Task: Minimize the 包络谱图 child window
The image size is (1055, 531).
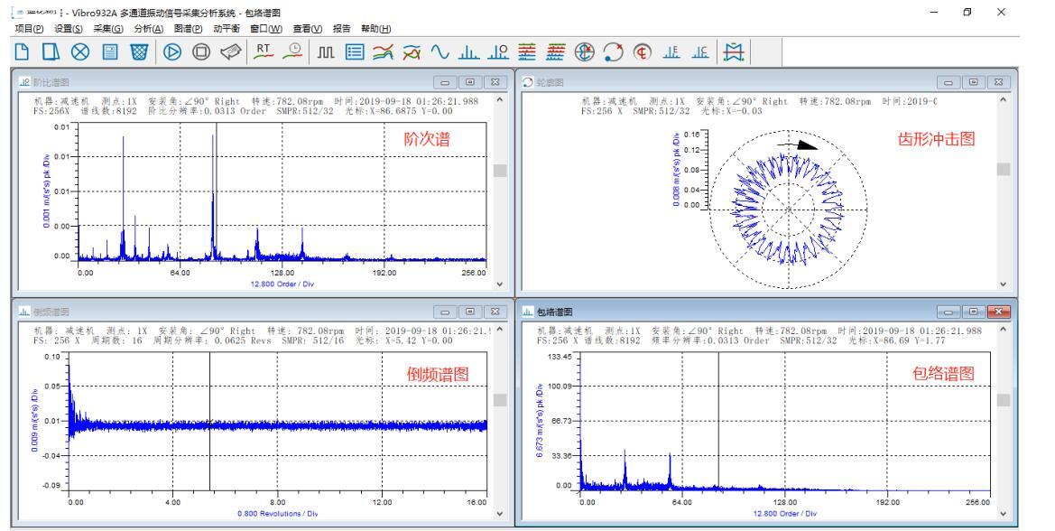Action: [x=948, y=312]
